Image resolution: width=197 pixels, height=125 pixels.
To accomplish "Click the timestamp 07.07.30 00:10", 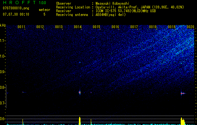I will tap(16, 14).
